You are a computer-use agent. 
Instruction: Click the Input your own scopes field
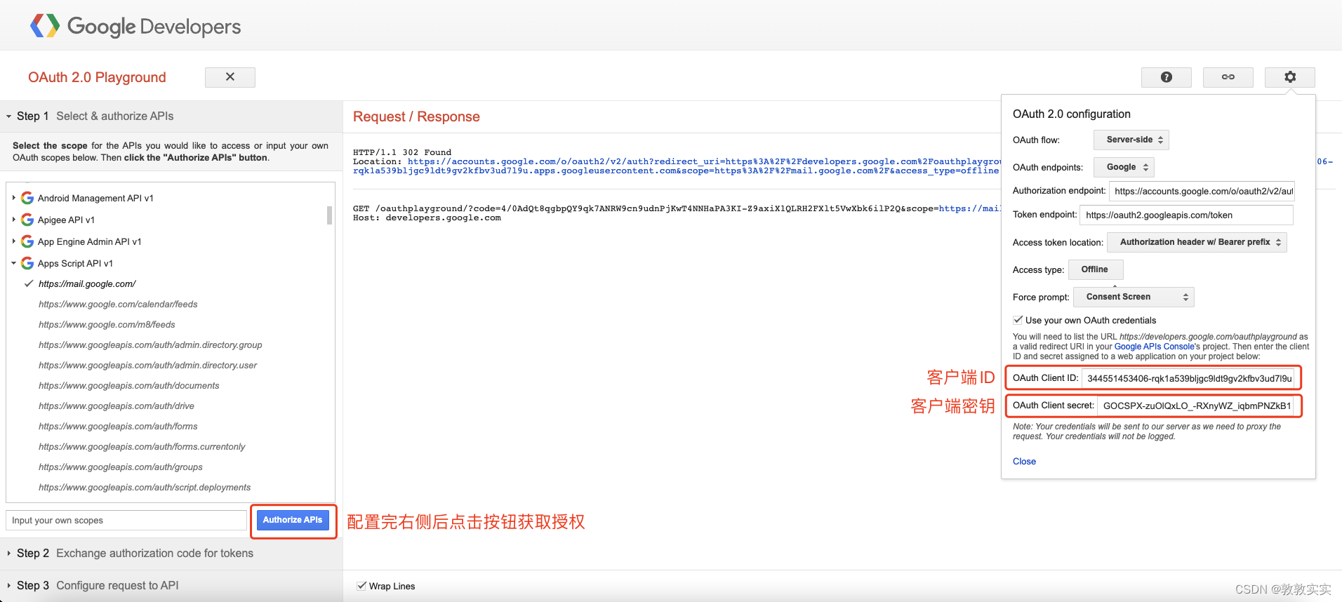(x=126, y=521)
